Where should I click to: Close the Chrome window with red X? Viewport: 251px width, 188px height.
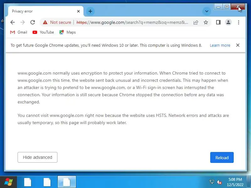(x=238, y=7)
